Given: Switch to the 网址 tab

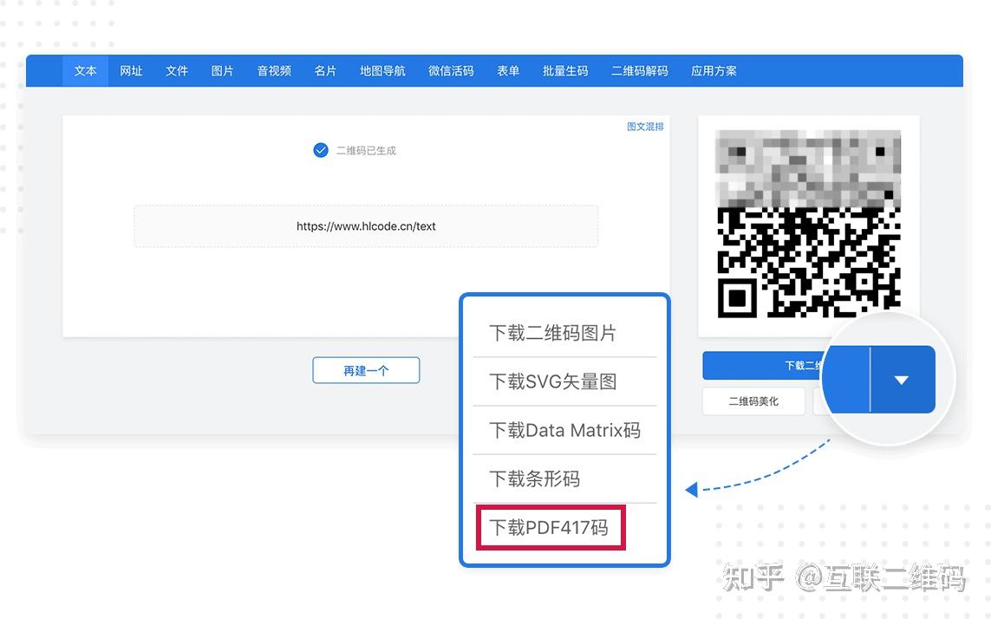Looking at the screenshot, I should point(131,71).
